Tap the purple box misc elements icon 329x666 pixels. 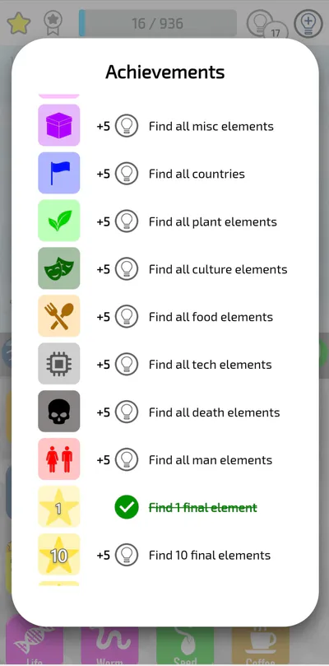click(x=59, y=125)
